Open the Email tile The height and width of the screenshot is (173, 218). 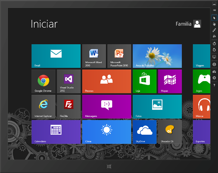tap(56, 56)
